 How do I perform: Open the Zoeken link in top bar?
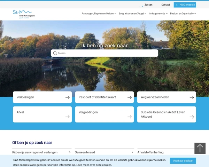(148, 5)
